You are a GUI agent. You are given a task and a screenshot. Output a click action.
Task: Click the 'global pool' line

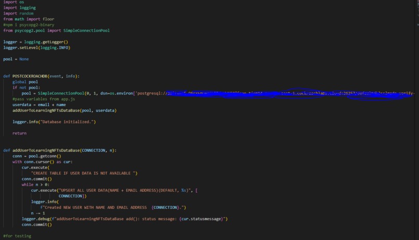coord(25,82)
